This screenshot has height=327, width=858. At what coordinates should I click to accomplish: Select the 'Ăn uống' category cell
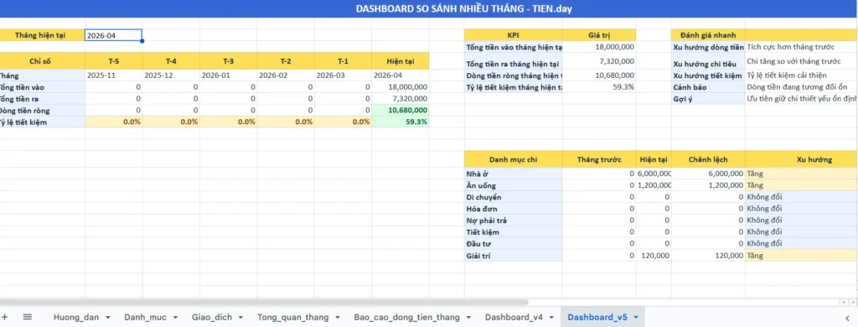point(513,185)
